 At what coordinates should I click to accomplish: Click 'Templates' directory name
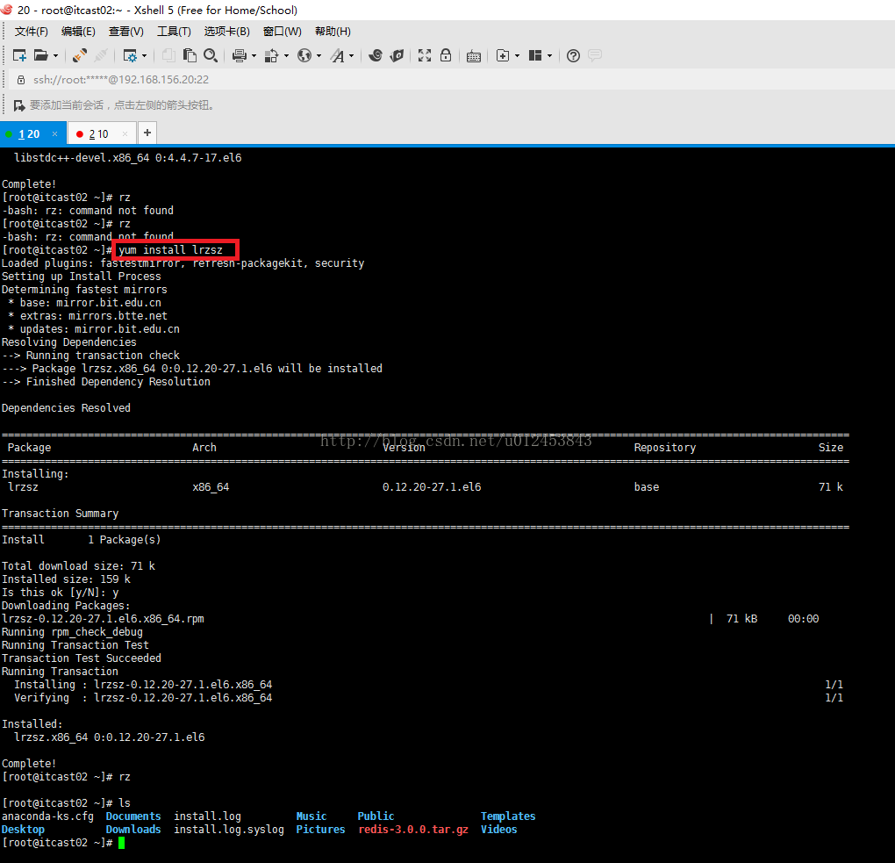508,816
